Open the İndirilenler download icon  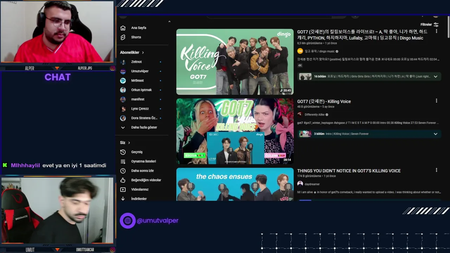[x=123, y=199]
